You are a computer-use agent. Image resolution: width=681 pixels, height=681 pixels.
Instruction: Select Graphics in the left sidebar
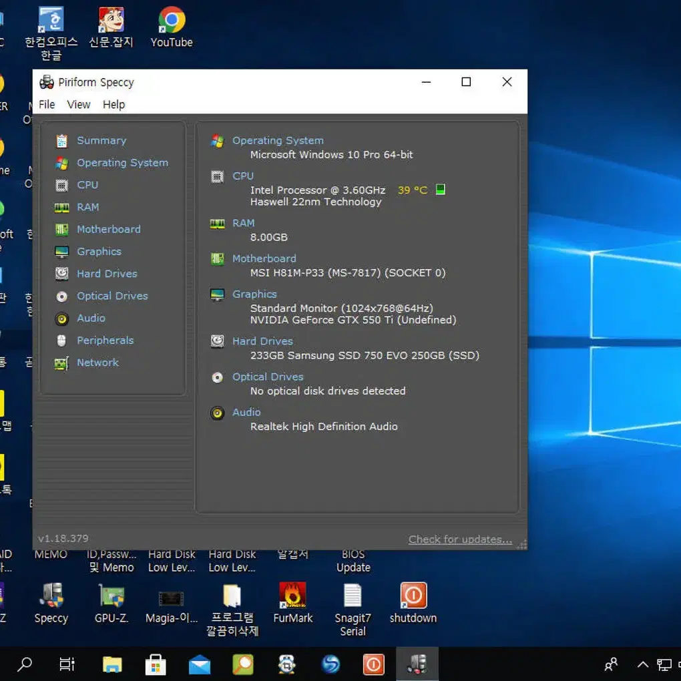(x=99, y=252)
